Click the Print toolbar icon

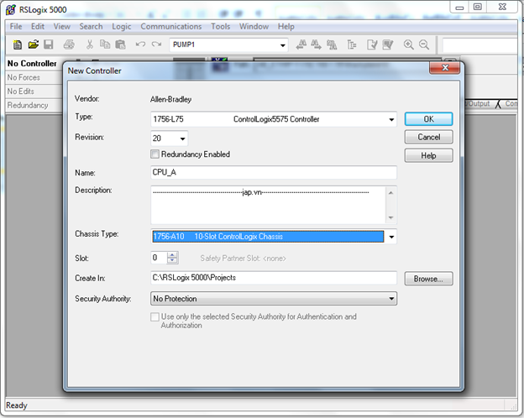point(69,44)
